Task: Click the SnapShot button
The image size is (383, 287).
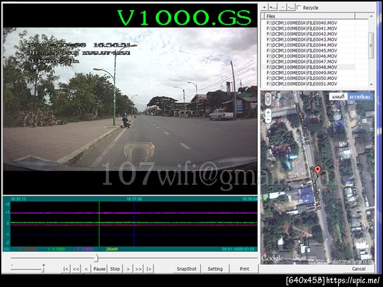Action: coord(186,269)
